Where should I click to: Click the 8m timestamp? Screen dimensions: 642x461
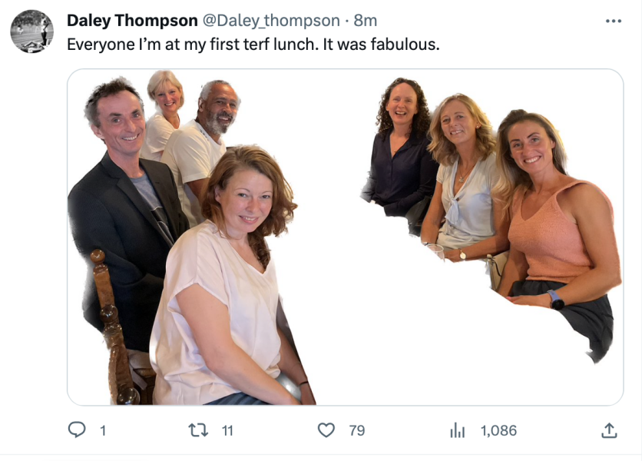pyautogui.click(x=365, y=21)
